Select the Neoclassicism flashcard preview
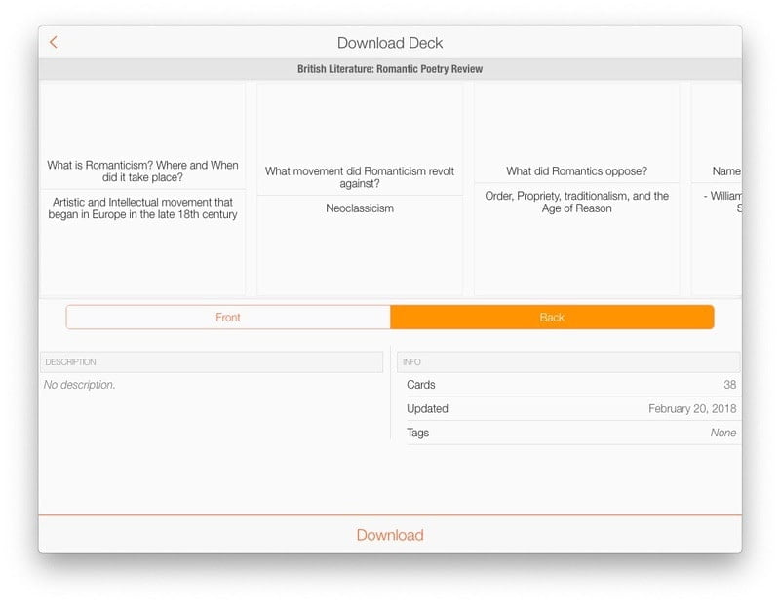Viewport: 780px width, 604px height. click(360, 187)
